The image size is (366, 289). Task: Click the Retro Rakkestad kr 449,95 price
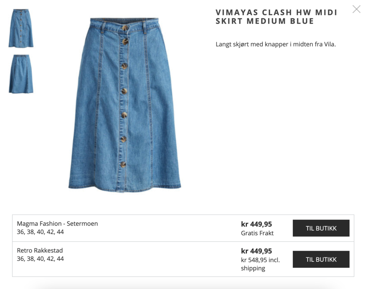[x=257, y=251]
